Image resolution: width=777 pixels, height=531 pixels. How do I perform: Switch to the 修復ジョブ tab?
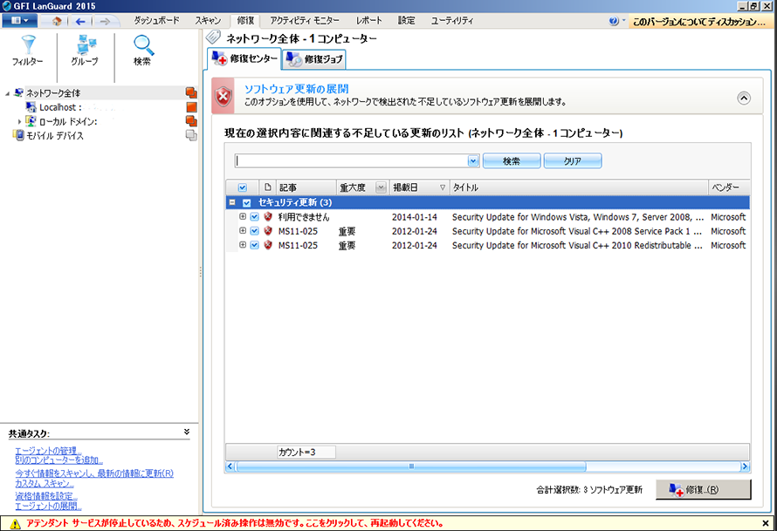tap(314, 59)
